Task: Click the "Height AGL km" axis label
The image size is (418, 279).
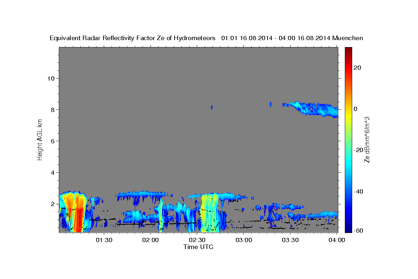Action: (40, 139)
